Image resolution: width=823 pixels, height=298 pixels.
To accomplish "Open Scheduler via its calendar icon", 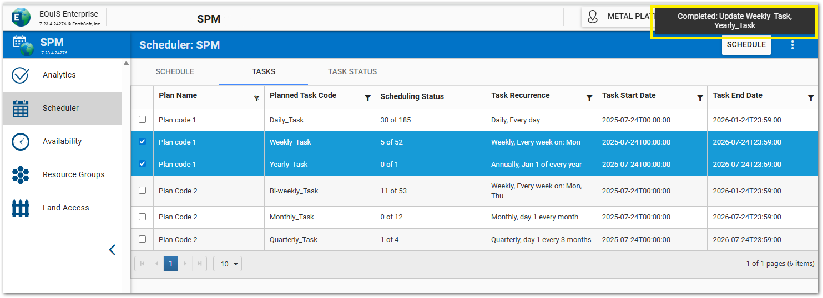I will pos(21,109).
